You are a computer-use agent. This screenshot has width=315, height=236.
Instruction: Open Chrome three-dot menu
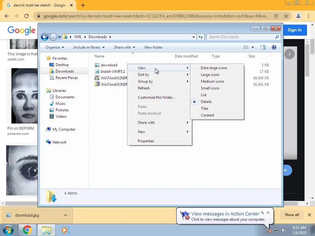tap(308, 16)
